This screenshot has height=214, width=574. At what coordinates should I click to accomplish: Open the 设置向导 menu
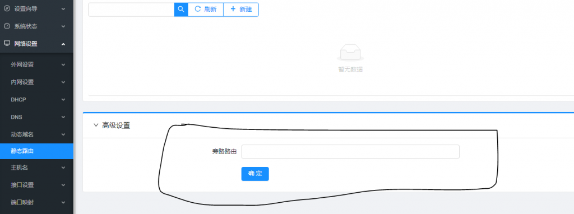pos(36,8)
